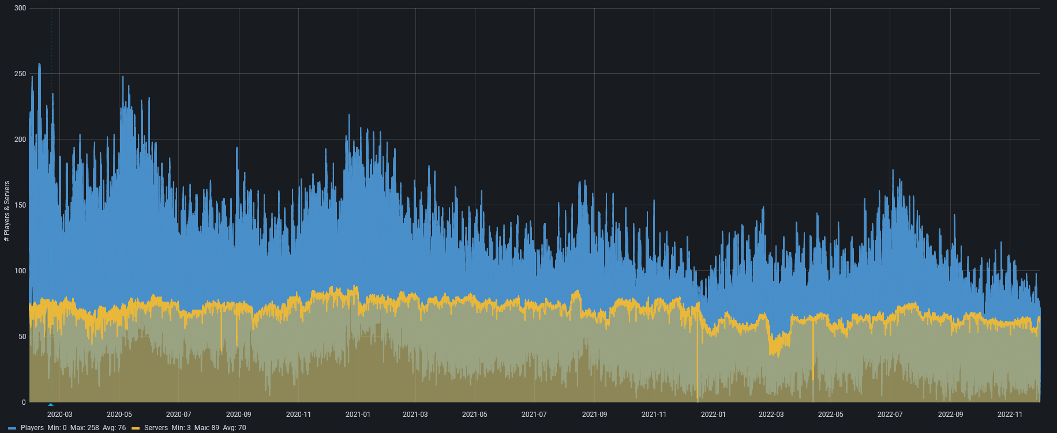1057x433 pixels.
Task: Click the 2021-01 time axis label
Action: click(x=358, y=415)
